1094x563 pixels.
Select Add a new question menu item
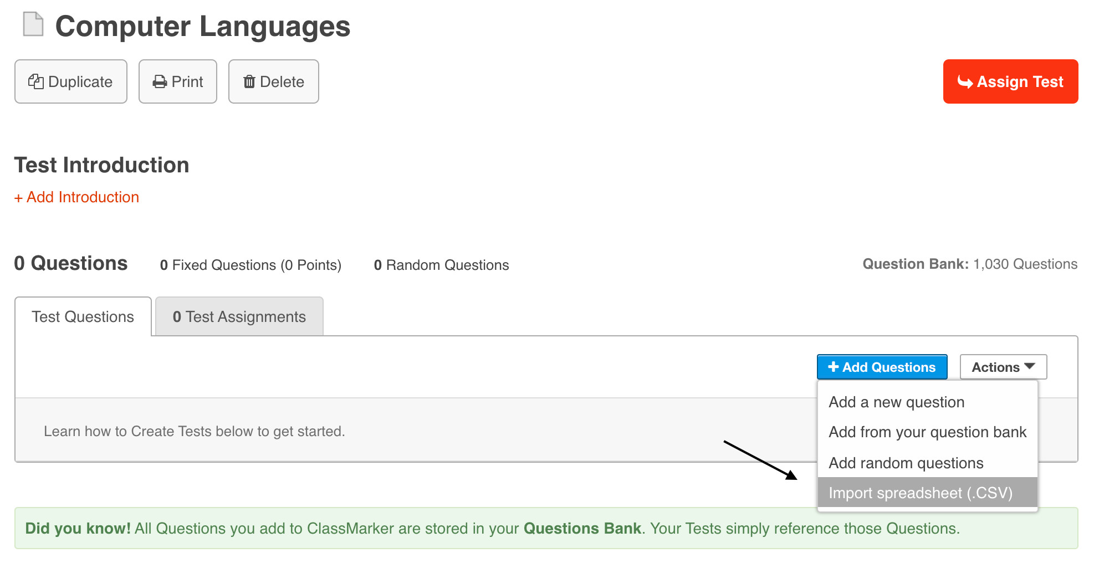[896, 402]
